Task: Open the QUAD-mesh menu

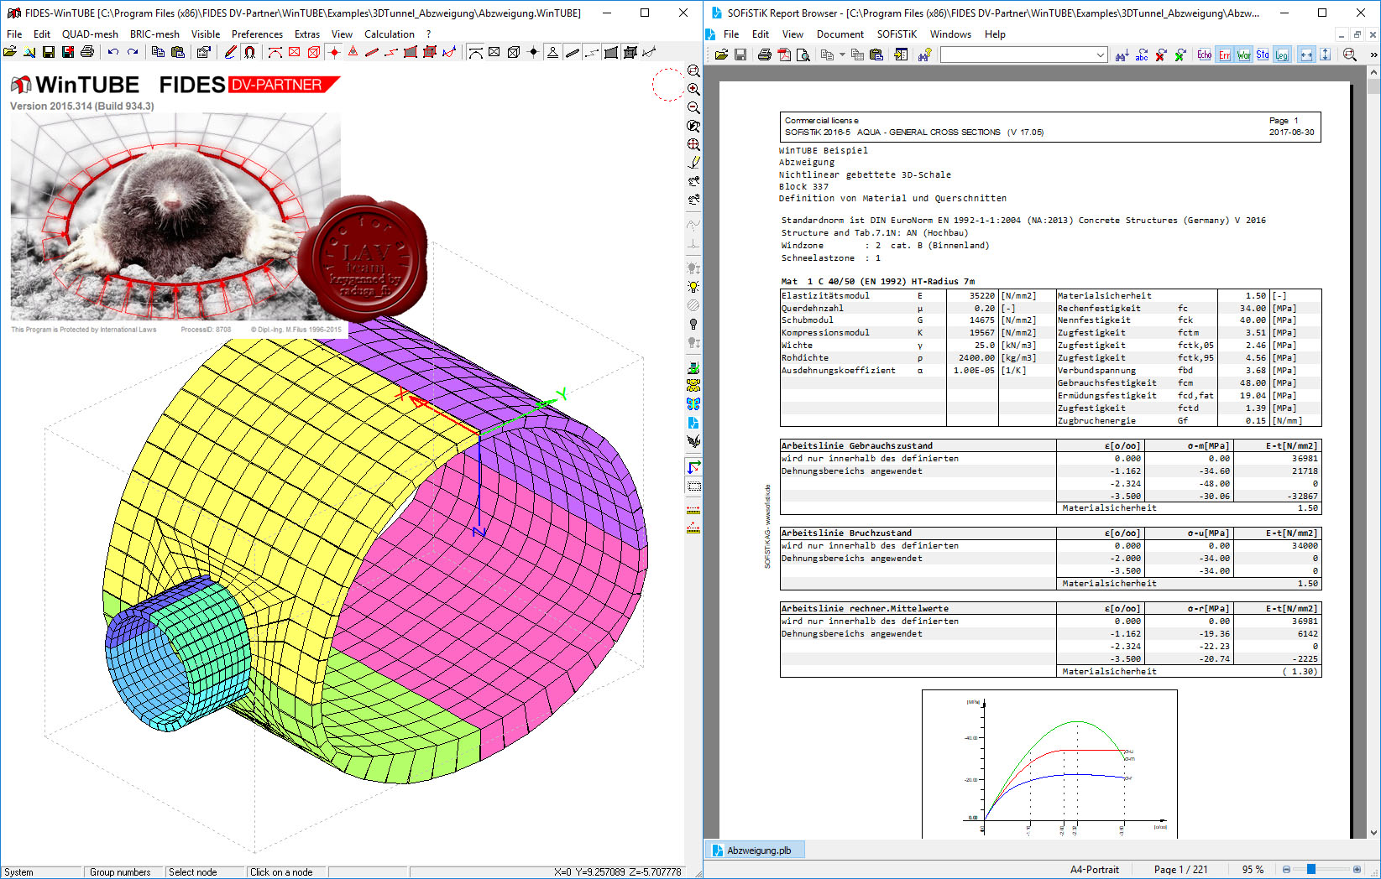Action: pos(90,34)
